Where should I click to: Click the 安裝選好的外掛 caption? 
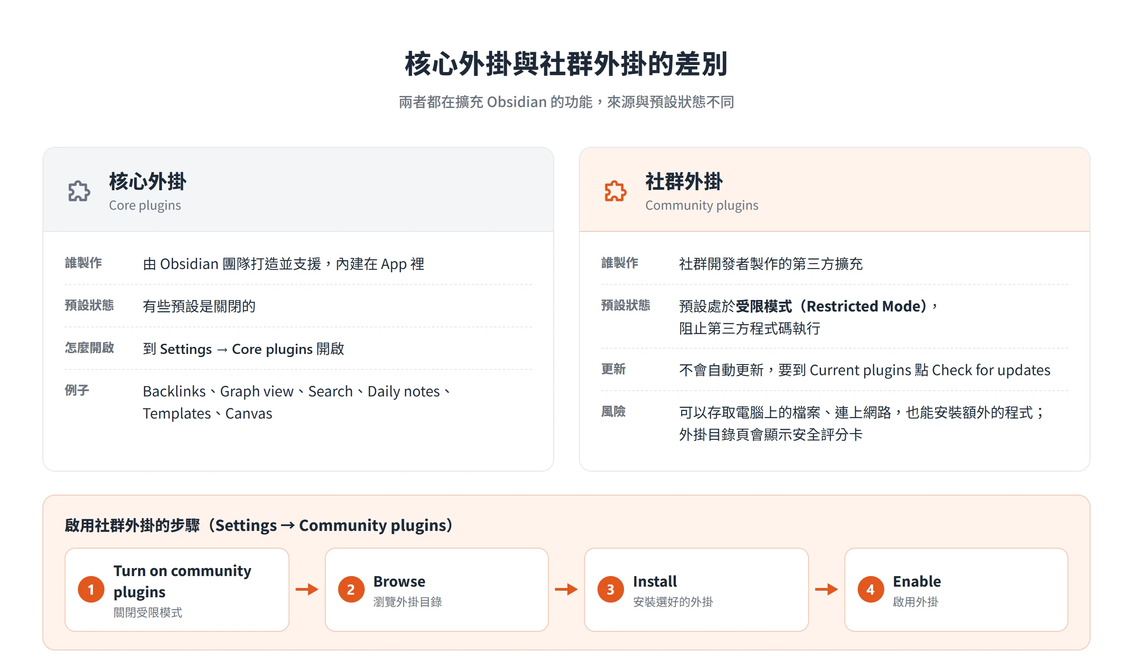pyautogui.click(x=673, y=602)
